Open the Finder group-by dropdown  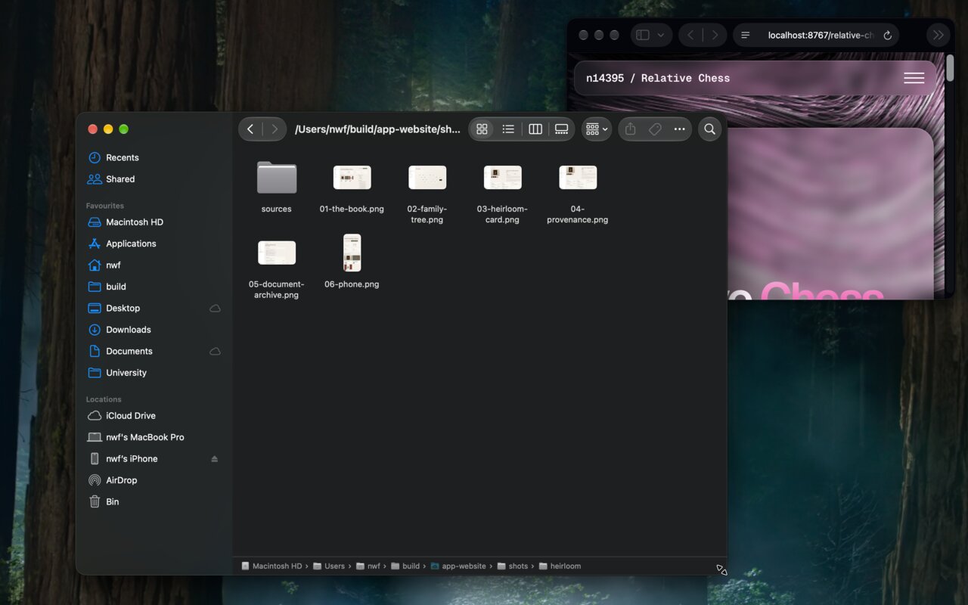tap(597, 129)
